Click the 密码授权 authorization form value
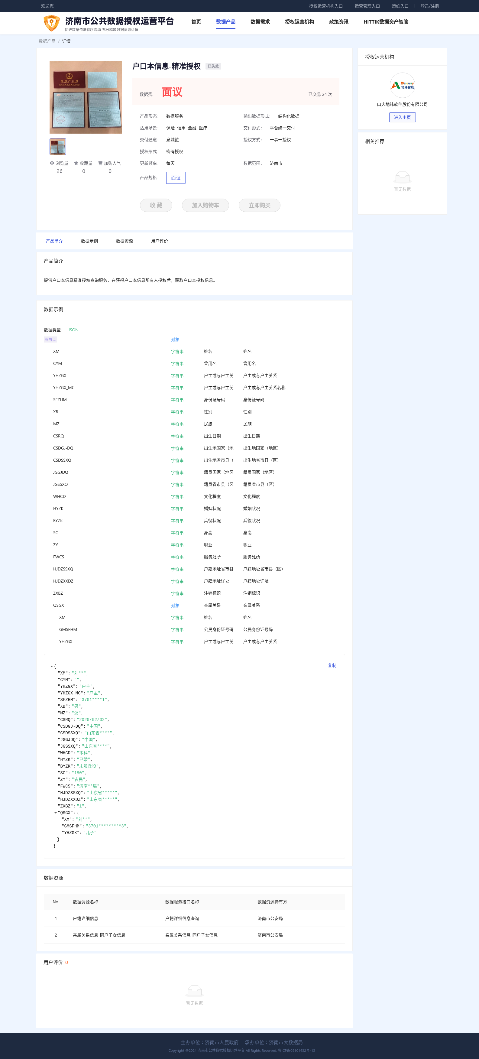The height and width of the screenshot is (1059, 479). coord(175,152)
